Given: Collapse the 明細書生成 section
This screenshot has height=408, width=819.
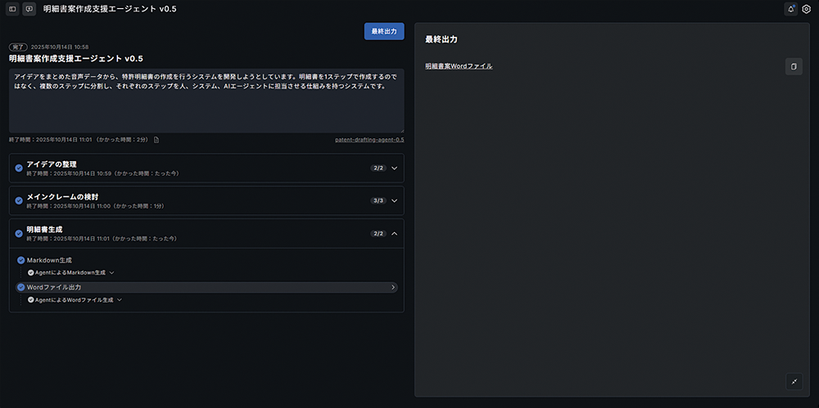Looking at the screenshot, I should tap(394, 234).
